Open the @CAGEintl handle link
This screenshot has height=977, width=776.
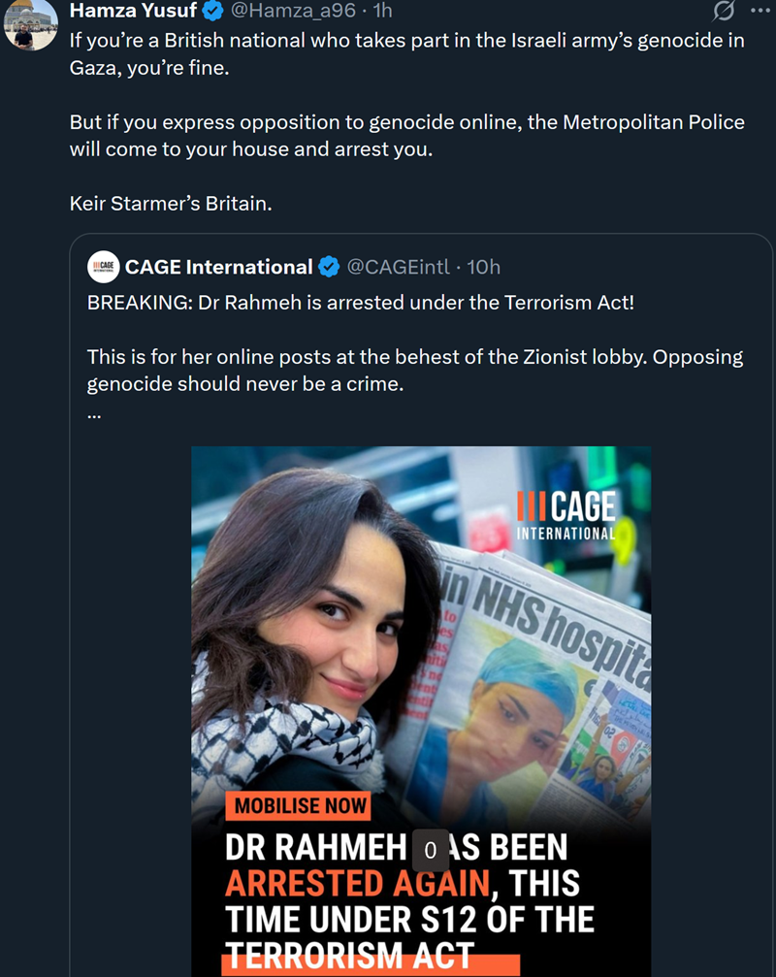point(398,267)
